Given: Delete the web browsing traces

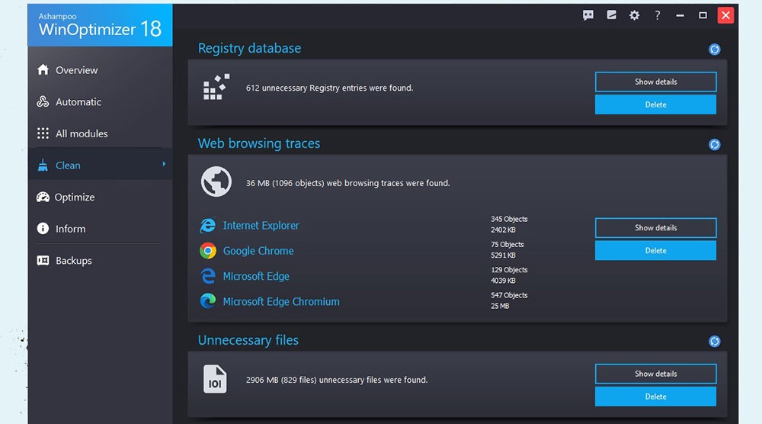Looking at the screenshot, I should pos(655,250).
